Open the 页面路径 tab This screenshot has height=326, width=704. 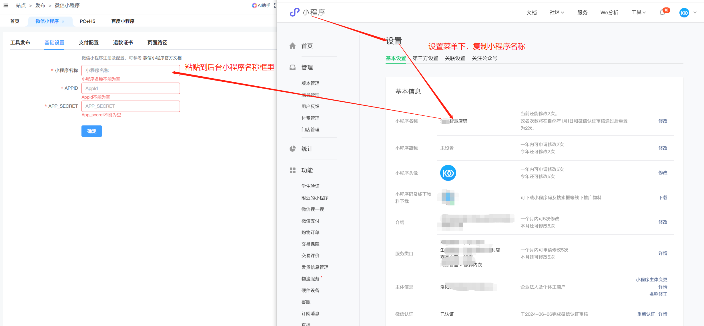pos(157,43)
